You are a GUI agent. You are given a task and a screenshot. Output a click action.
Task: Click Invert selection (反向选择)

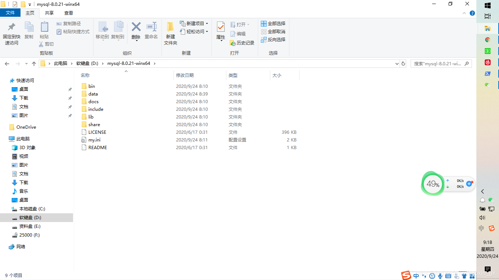point(273,40)
